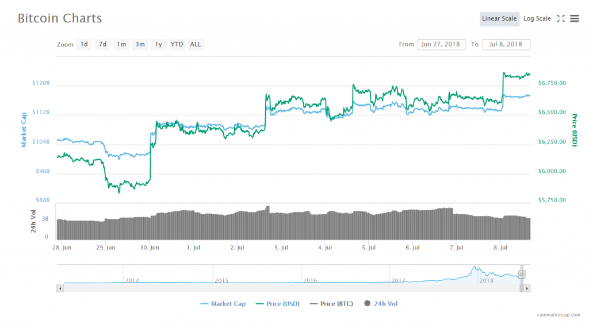Edit the To date field Jul 8, 2018

506,44
